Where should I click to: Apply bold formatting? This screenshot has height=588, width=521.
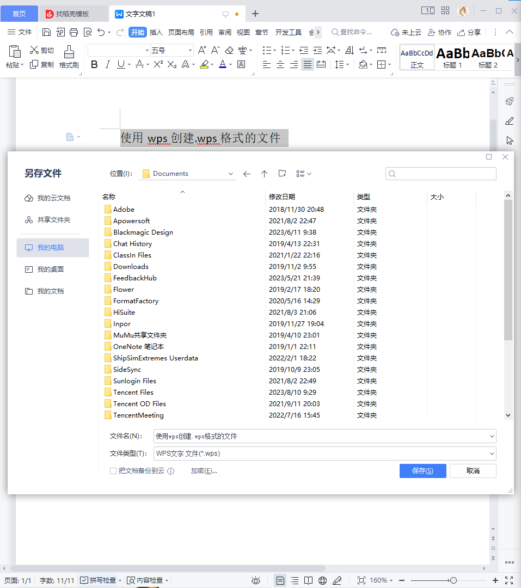coord(94,64)
